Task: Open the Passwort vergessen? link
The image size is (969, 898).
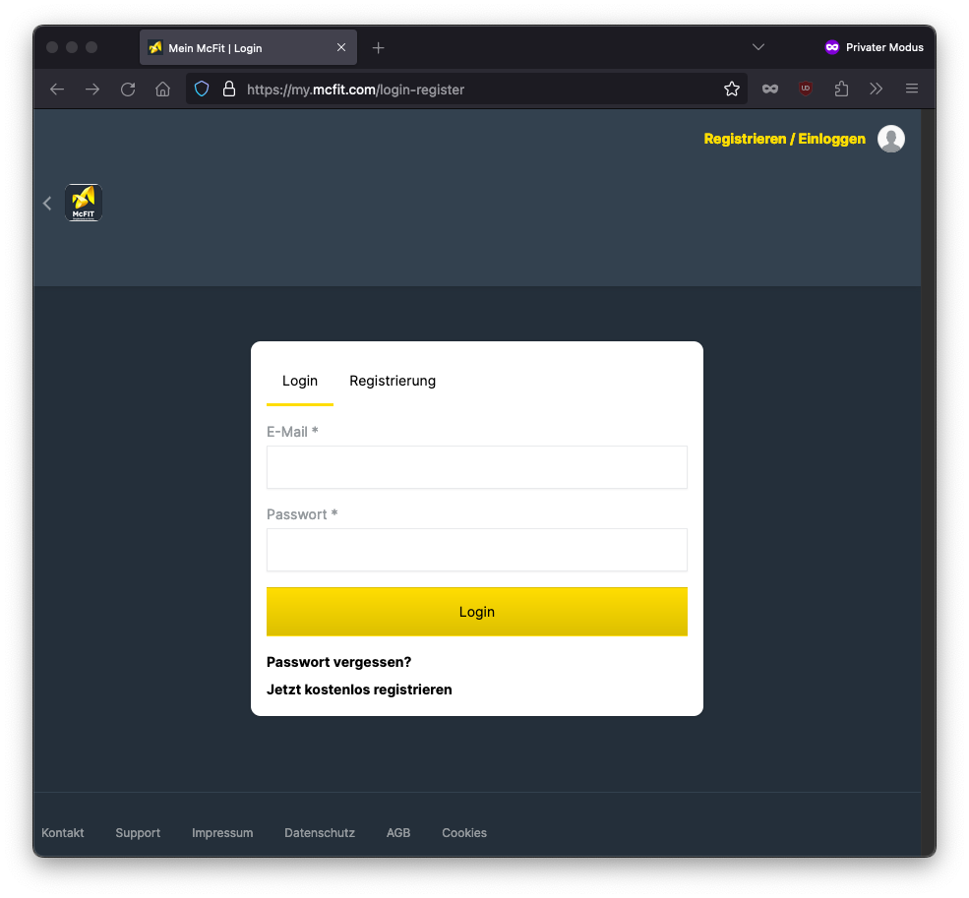Action: [338, 662]
